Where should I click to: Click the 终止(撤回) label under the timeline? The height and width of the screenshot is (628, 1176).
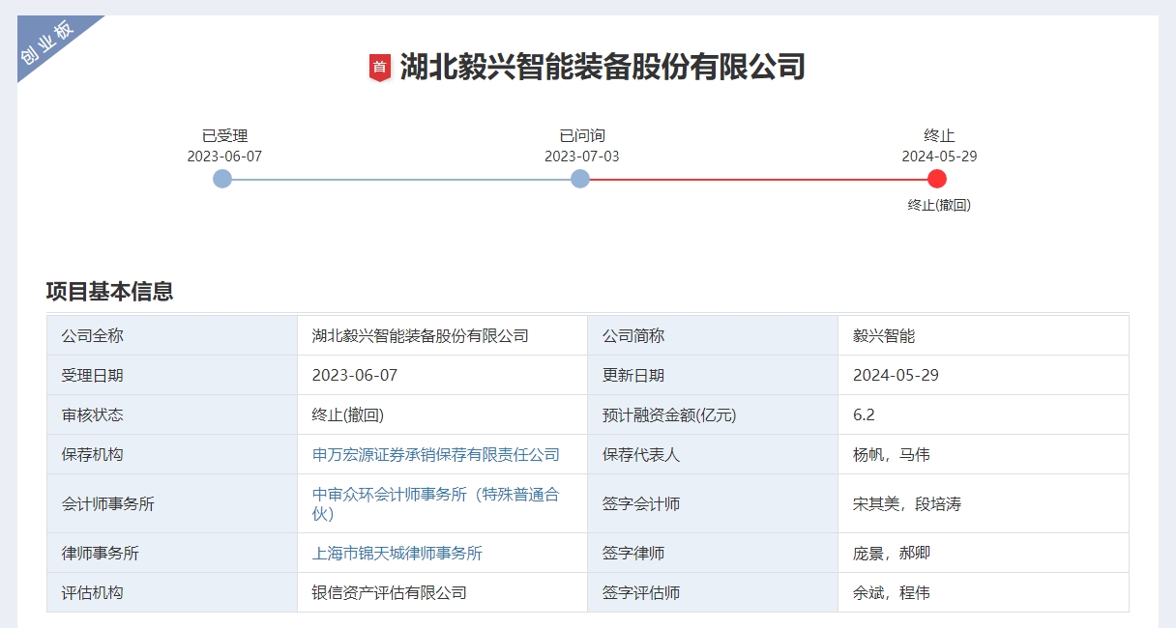[939, 205]
